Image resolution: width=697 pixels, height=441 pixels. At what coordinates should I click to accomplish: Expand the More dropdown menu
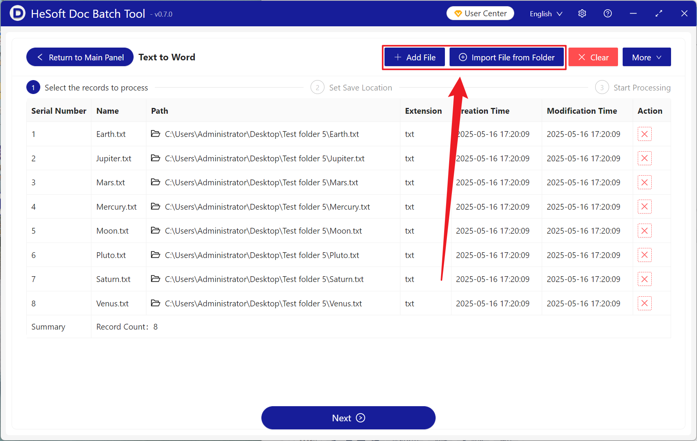click(x=647, y=57)
